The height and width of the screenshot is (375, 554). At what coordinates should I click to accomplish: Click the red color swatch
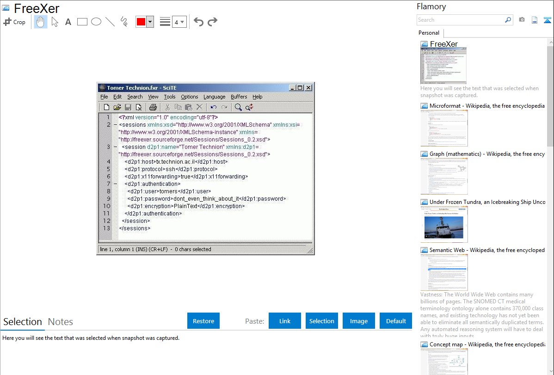(x=141, y=22)
